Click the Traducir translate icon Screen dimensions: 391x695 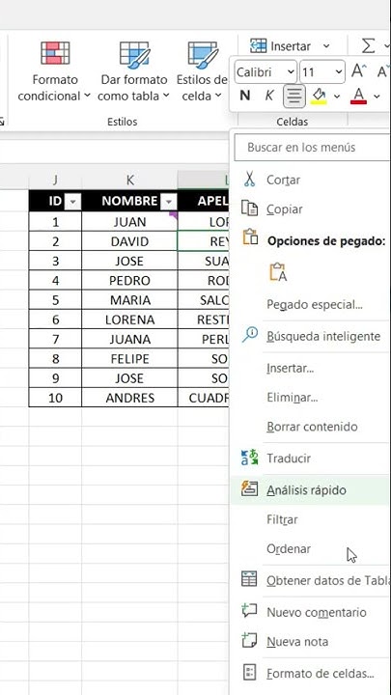point(250,458)
